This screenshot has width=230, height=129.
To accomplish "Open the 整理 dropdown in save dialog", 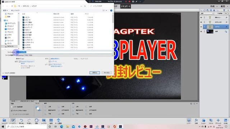I will [5, 10].
